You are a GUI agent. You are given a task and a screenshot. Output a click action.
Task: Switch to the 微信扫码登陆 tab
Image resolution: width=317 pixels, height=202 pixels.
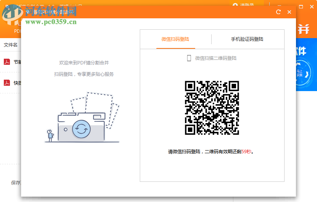[175, 39]
